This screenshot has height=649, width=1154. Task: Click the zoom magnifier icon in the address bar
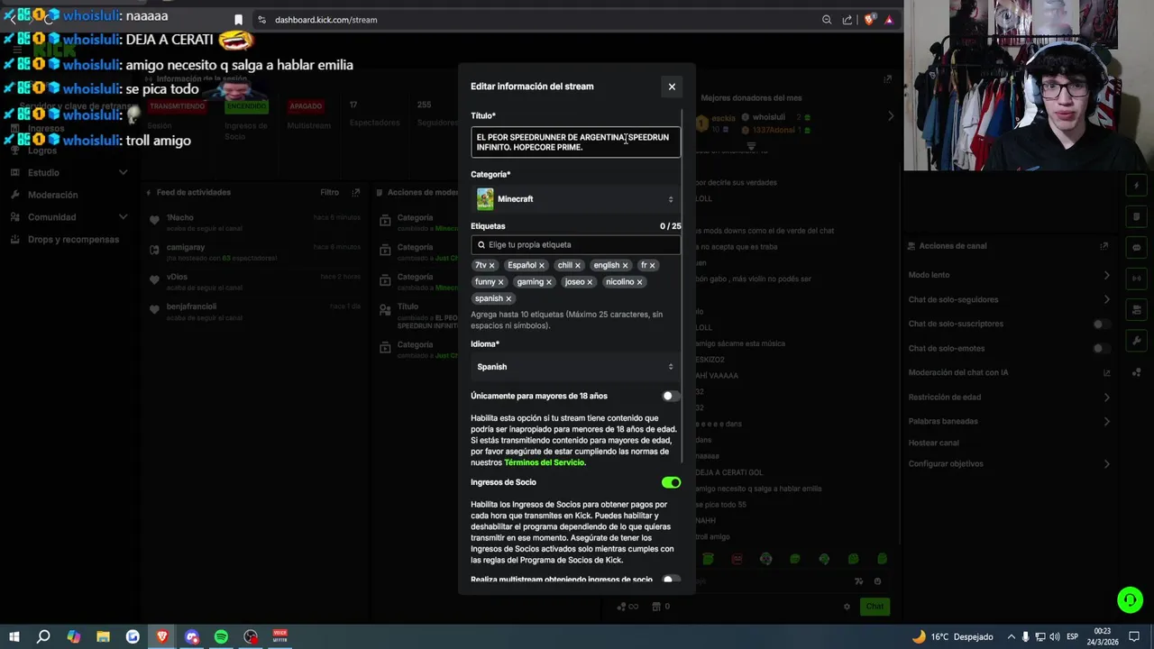pos(827,20)
